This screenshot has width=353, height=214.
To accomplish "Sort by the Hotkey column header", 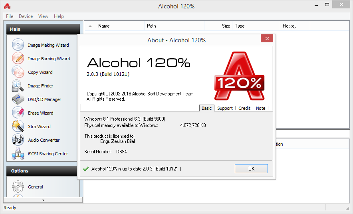I will (295, 26).
